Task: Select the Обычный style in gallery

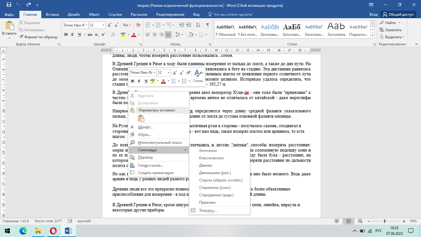Action: [x=226, y=29]
